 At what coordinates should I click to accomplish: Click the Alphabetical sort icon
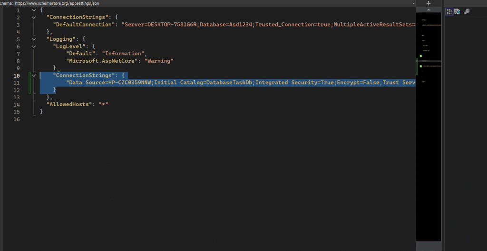(457, 11)
